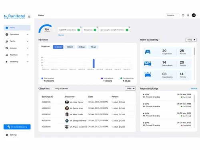The image size is (200, 150).
Task: Open notifications via the bell icon
Action: point(188,15)
